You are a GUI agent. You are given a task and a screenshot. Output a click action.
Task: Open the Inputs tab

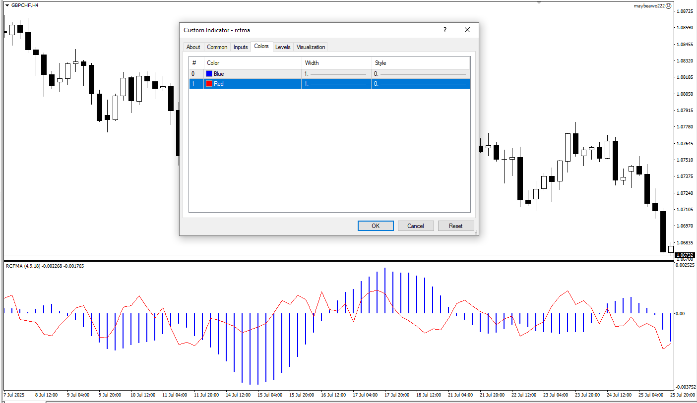click(241, 47)
